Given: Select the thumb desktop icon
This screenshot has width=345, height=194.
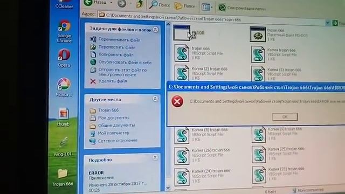Looking at the screenshot, I should pos(64,117).
